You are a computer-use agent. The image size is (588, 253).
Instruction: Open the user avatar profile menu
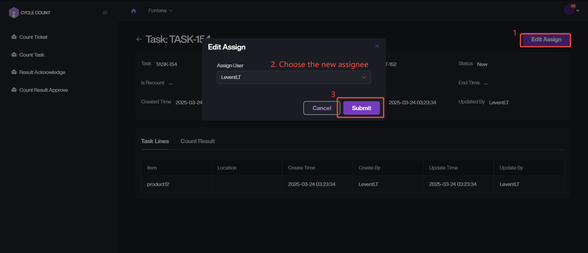click(x=569, y=10)
